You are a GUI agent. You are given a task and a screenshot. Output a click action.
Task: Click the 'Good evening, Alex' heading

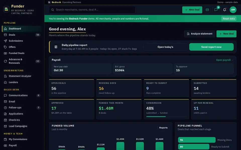(67, 29)
